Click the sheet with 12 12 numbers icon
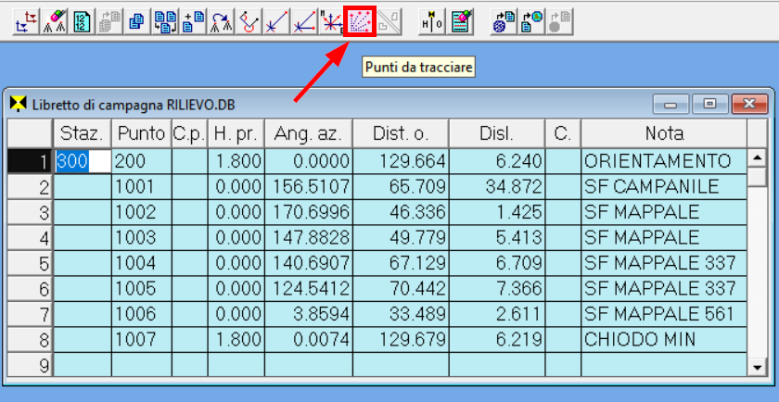The height and width of the screenshot is (402, 779). [82, 22]
